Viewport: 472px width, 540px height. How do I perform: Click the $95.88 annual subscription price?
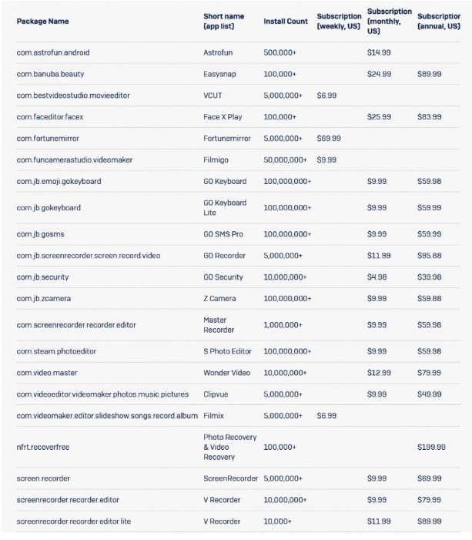point(429,255)
